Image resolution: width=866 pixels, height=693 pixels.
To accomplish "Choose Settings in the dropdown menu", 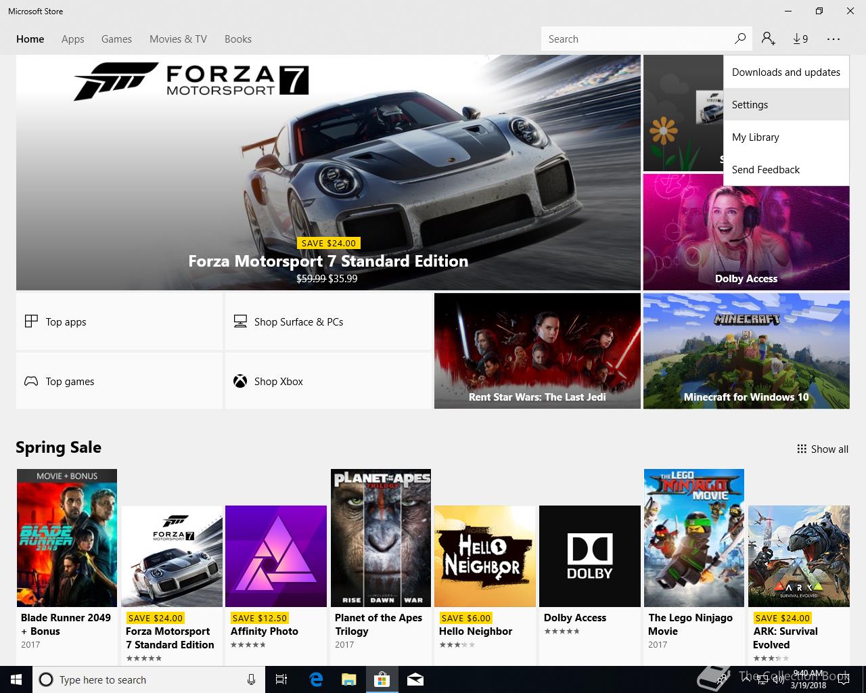I will [786, 105].
